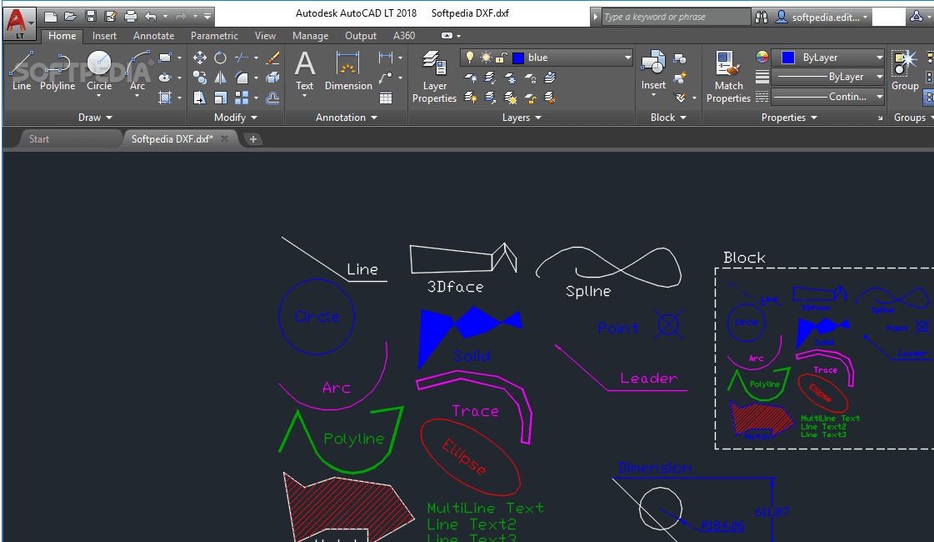The width and height of the screenshot is (934, 542).
Task: Expand the Modify panel
Action: point(236,118)
